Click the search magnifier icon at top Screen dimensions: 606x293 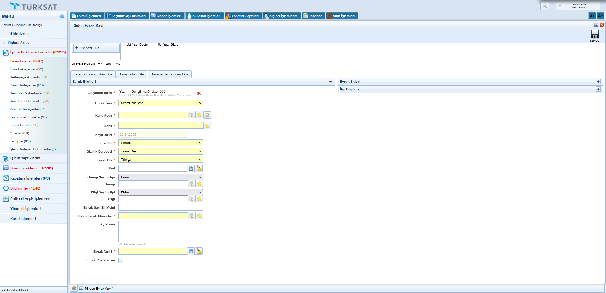pos(544,6)
